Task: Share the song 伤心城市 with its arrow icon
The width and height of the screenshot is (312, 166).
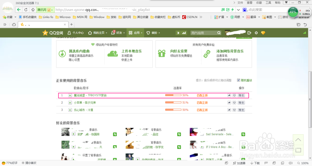Action: click(x=229, y=110)
